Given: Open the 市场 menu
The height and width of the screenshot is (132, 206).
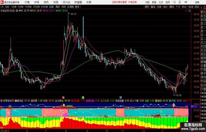Looking at the screenshot, I should tap(37, 2).
